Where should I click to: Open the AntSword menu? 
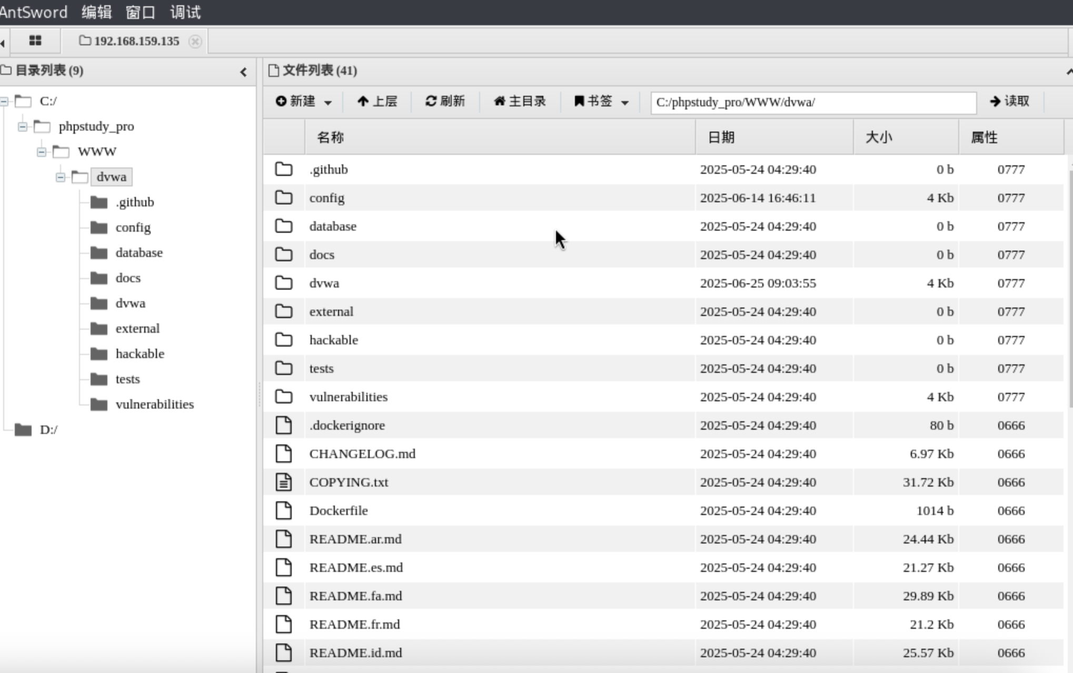34,12
